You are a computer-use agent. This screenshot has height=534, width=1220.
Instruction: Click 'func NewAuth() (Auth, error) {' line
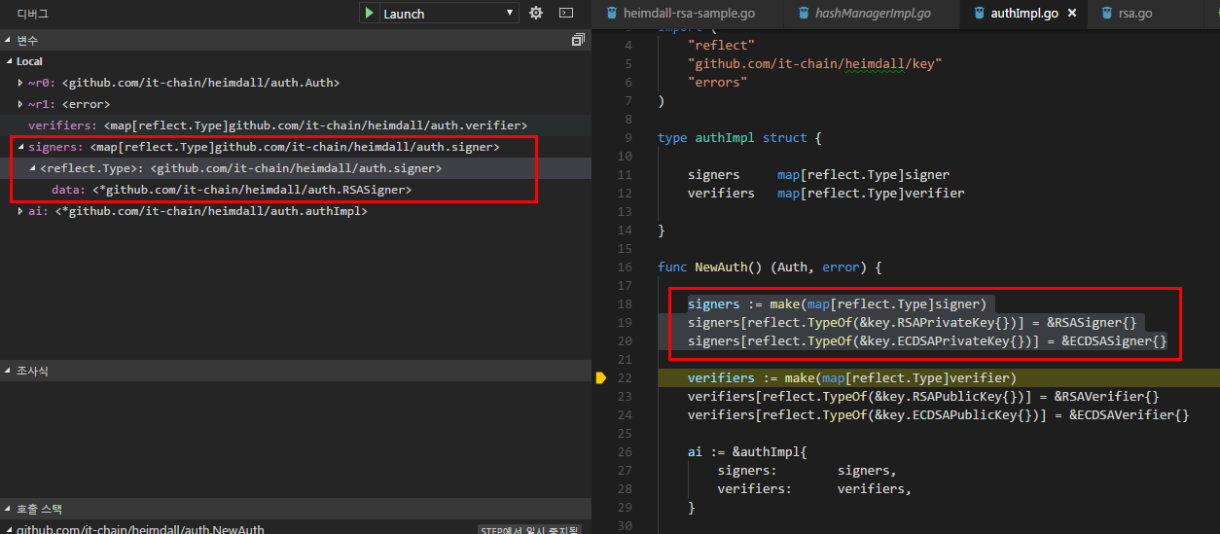point(769,267)
